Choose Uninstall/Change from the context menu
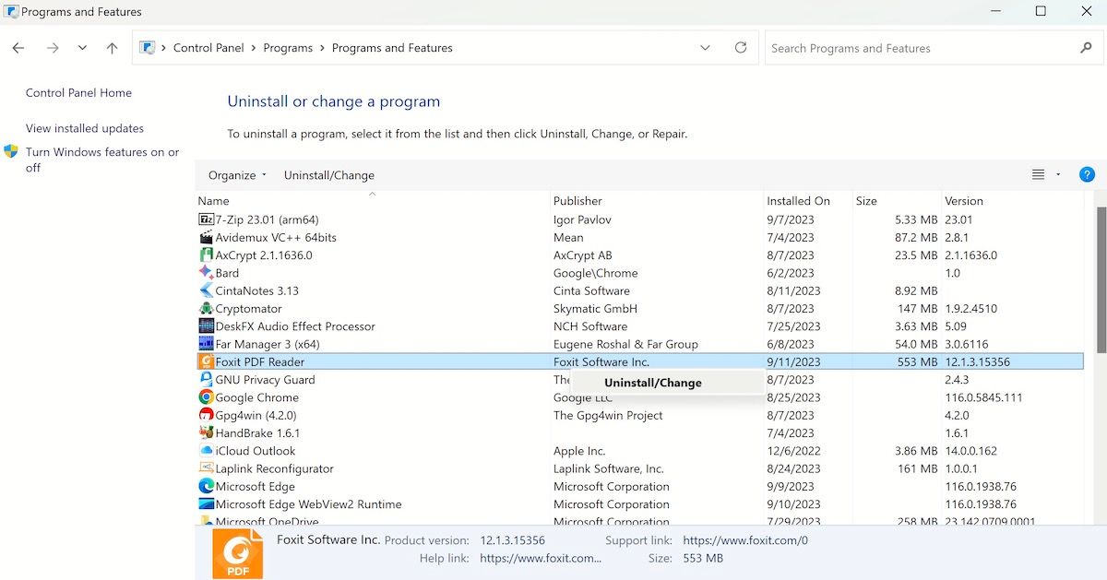The image size is (1107, 580). click(x=652, y=382)
